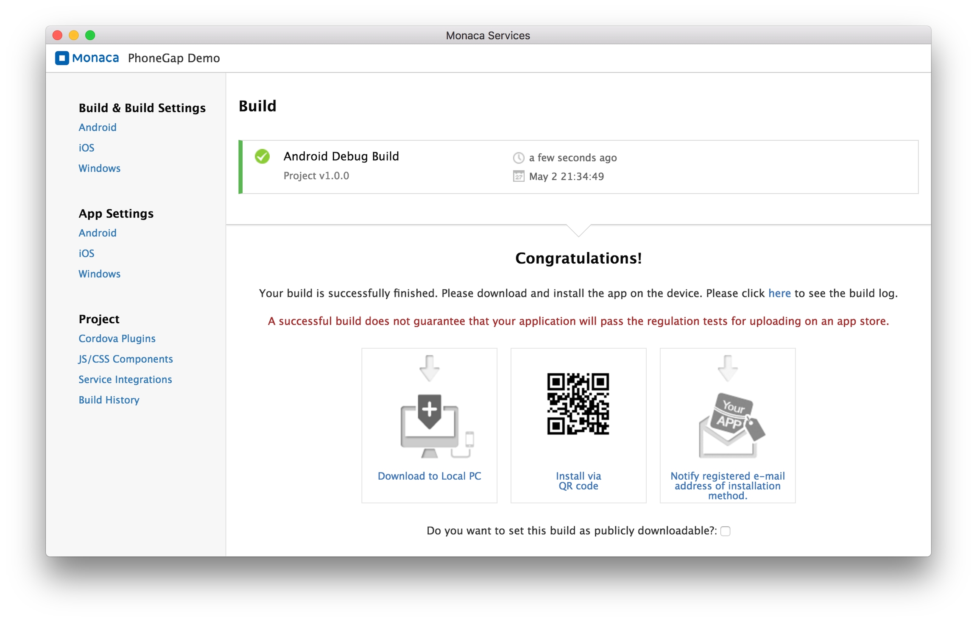Open Service Integrations page
Image resolution: width=977 pixels, height=622 pixels.
[x=125, y=379]
